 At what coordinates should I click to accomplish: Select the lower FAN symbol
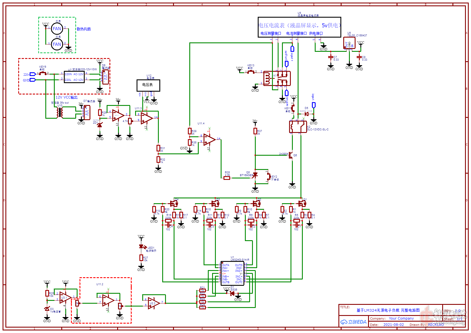[57, 44]
